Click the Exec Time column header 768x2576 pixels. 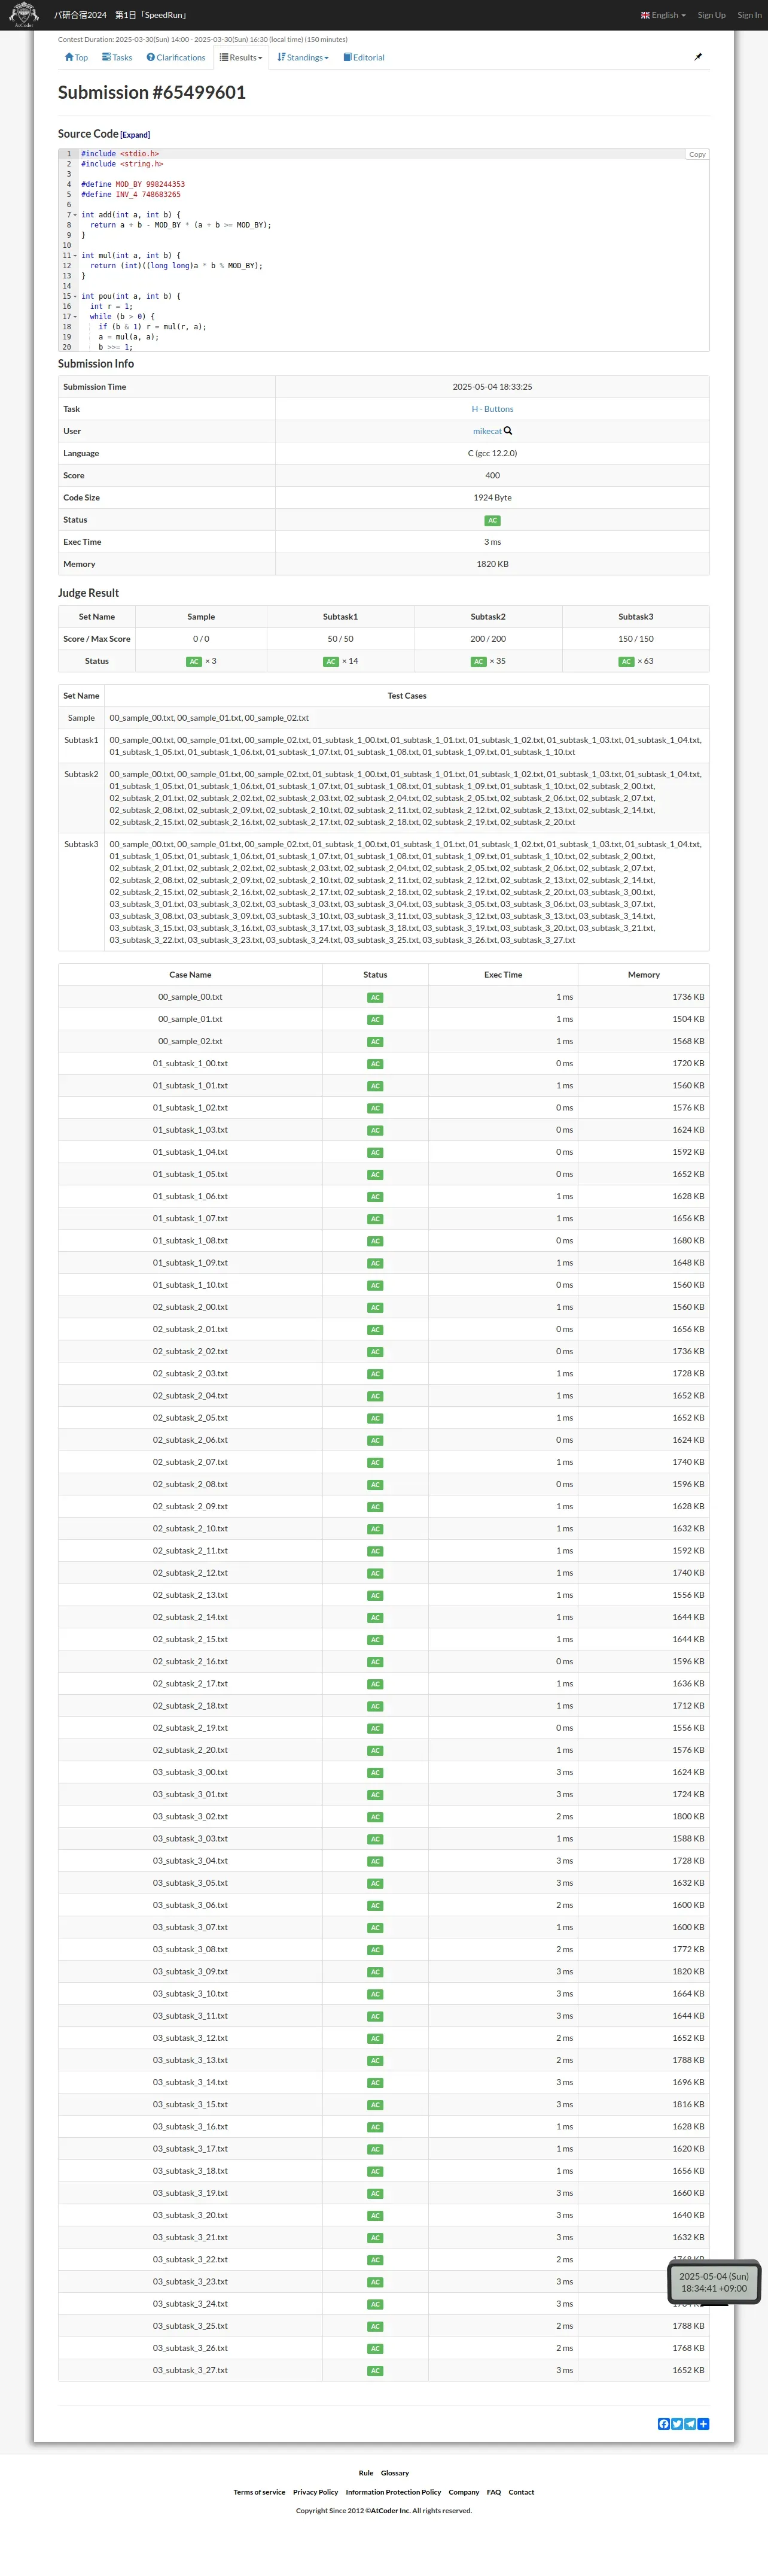pos(504,975)
